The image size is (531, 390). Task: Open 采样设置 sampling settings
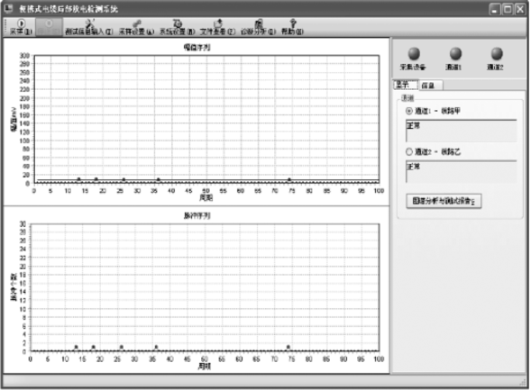(136, 27)
